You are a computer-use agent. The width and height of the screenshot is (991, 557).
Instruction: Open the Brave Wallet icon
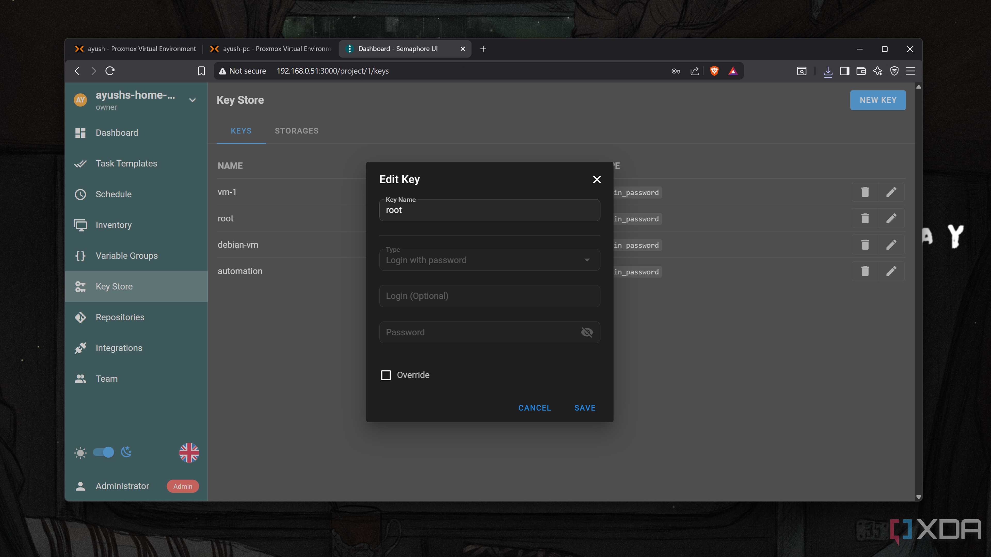coord(861,71)
